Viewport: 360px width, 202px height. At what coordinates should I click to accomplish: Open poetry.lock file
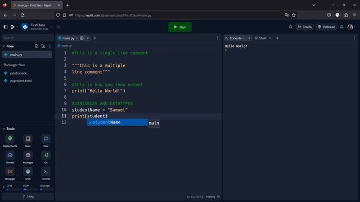coord(19,74)
